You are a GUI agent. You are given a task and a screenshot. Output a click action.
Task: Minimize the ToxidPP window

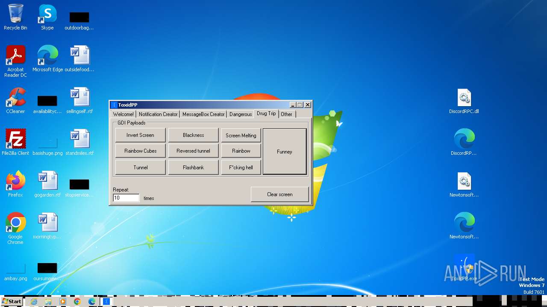293,105
